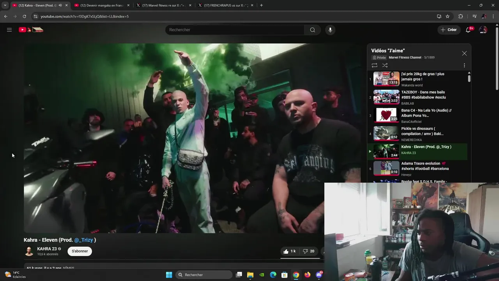Open Bana C4 - Na Lela Yo thumbnail
Image resolution: width=499 pixels, height=281 pixels.
click(386, 115)
